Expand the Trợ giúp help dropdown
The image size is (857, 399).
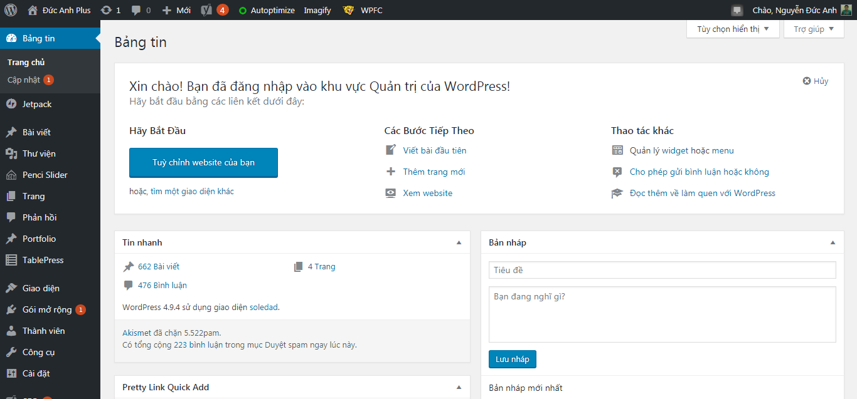(x=814, y=29)
